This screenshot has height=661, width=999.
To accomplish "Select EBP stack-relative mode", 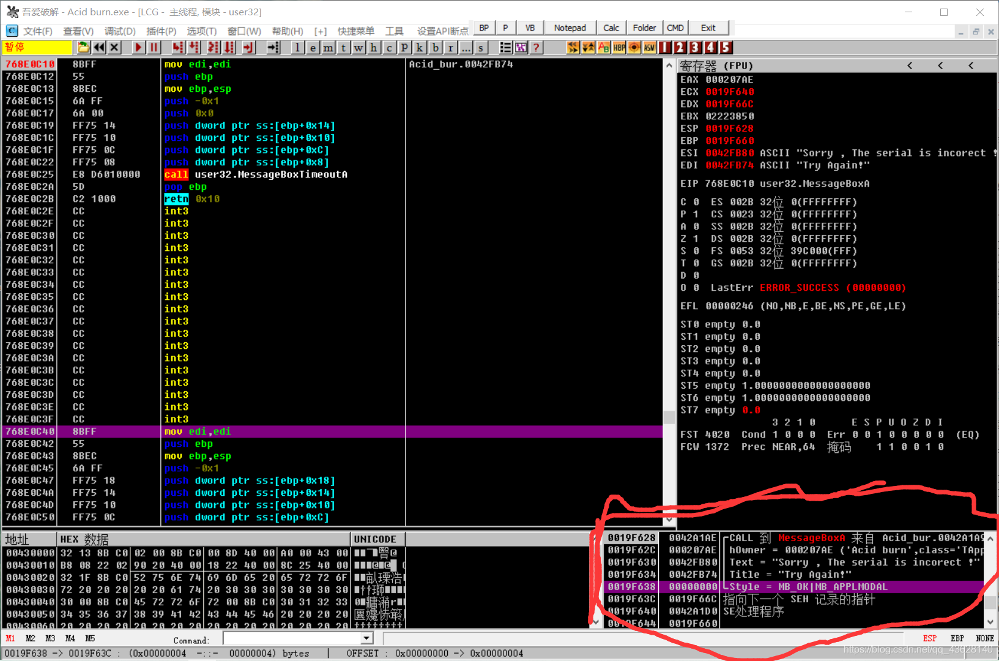I will point(957,638).
